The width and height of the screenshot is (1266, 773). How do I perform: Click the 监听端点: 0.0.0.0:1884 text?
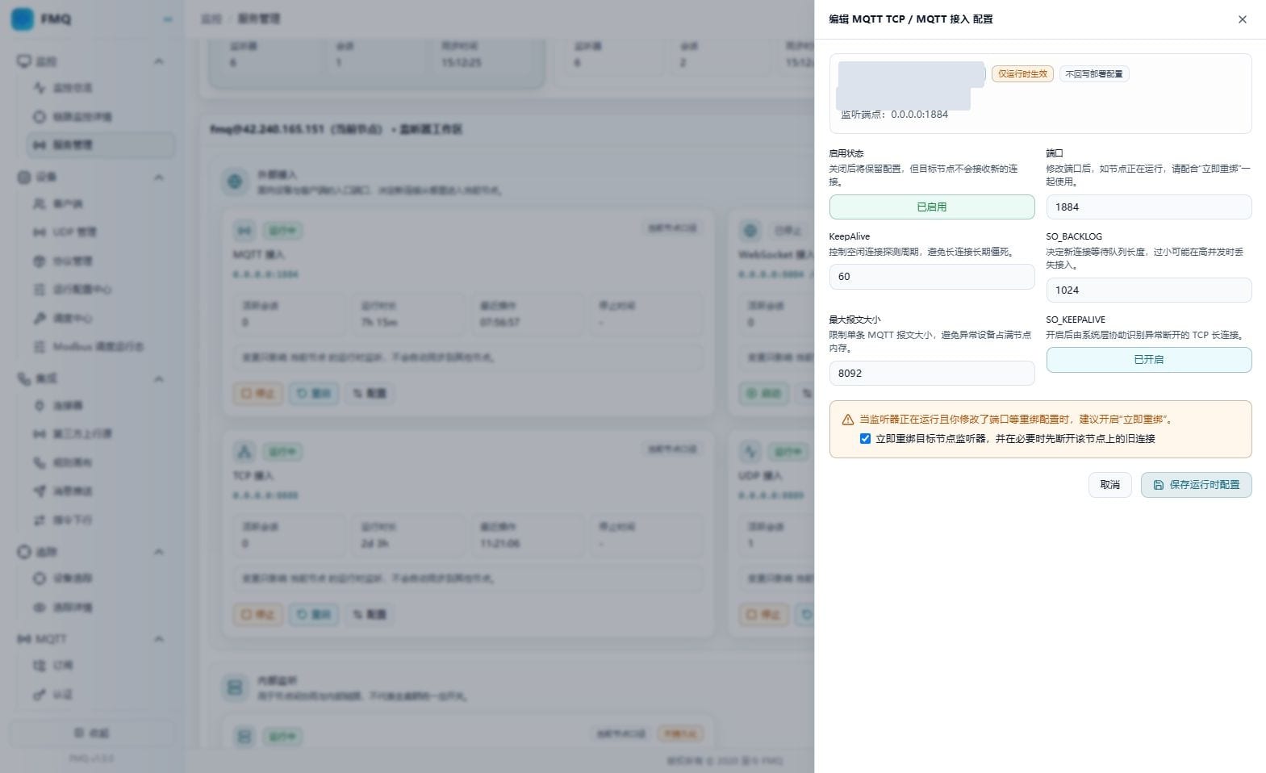[894, 115]
